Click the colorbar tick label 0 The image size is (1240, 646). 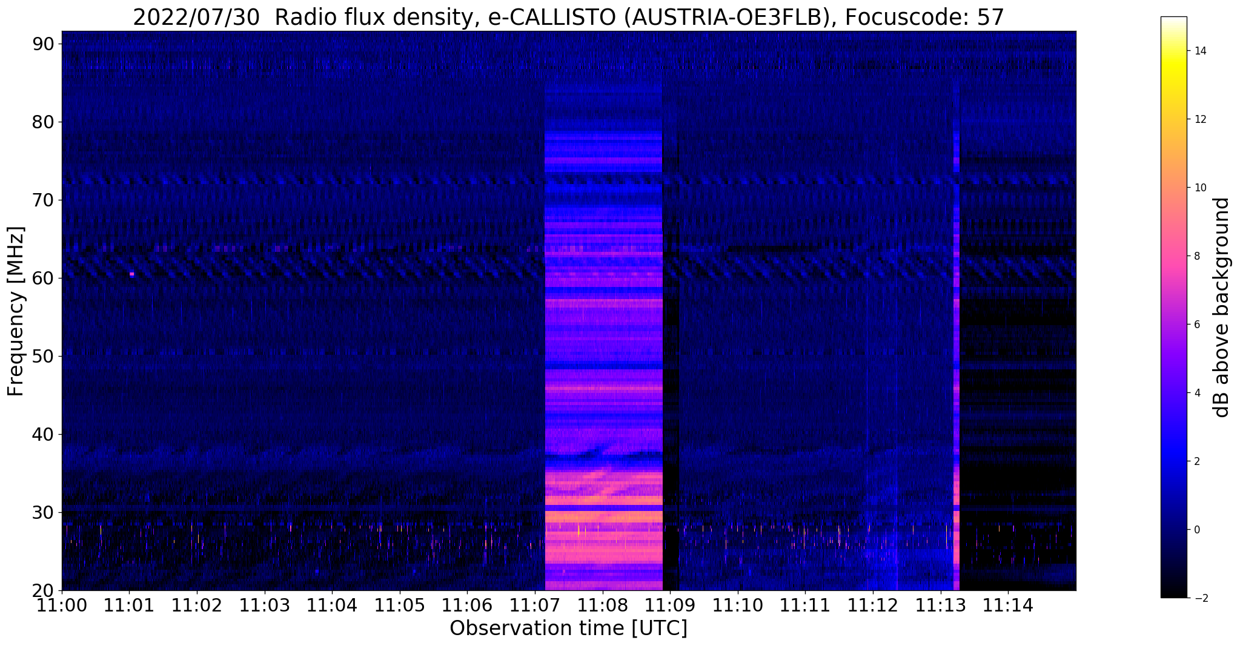click(1196, 530)
